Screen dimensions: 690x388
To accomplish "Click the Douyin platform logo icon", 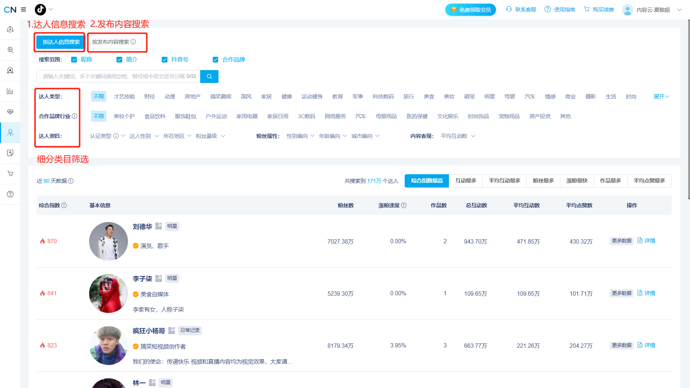I will (x=40, y=10).
